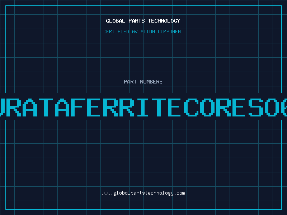Select the CERTIFIED AVIATION COMPONENT subtitle

[143, 32]
